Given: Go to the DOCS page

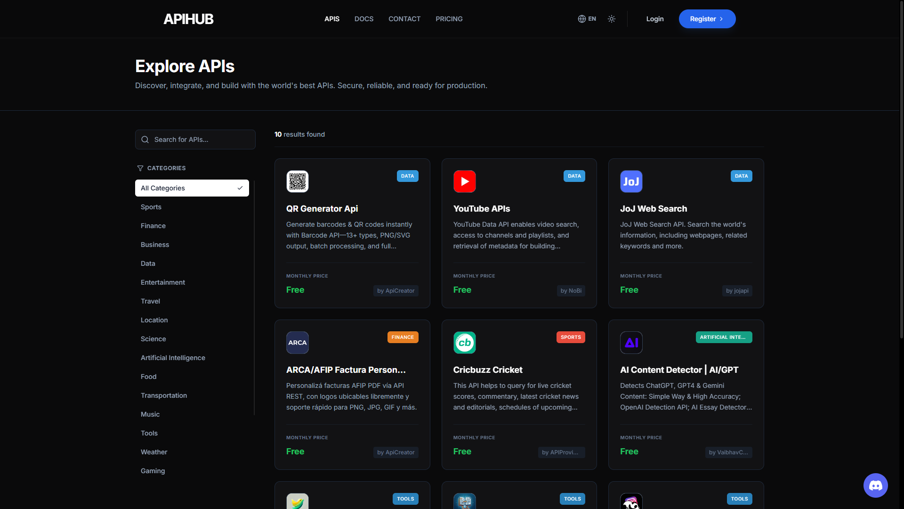Looking at the screenshot, I should click(363, 19).
